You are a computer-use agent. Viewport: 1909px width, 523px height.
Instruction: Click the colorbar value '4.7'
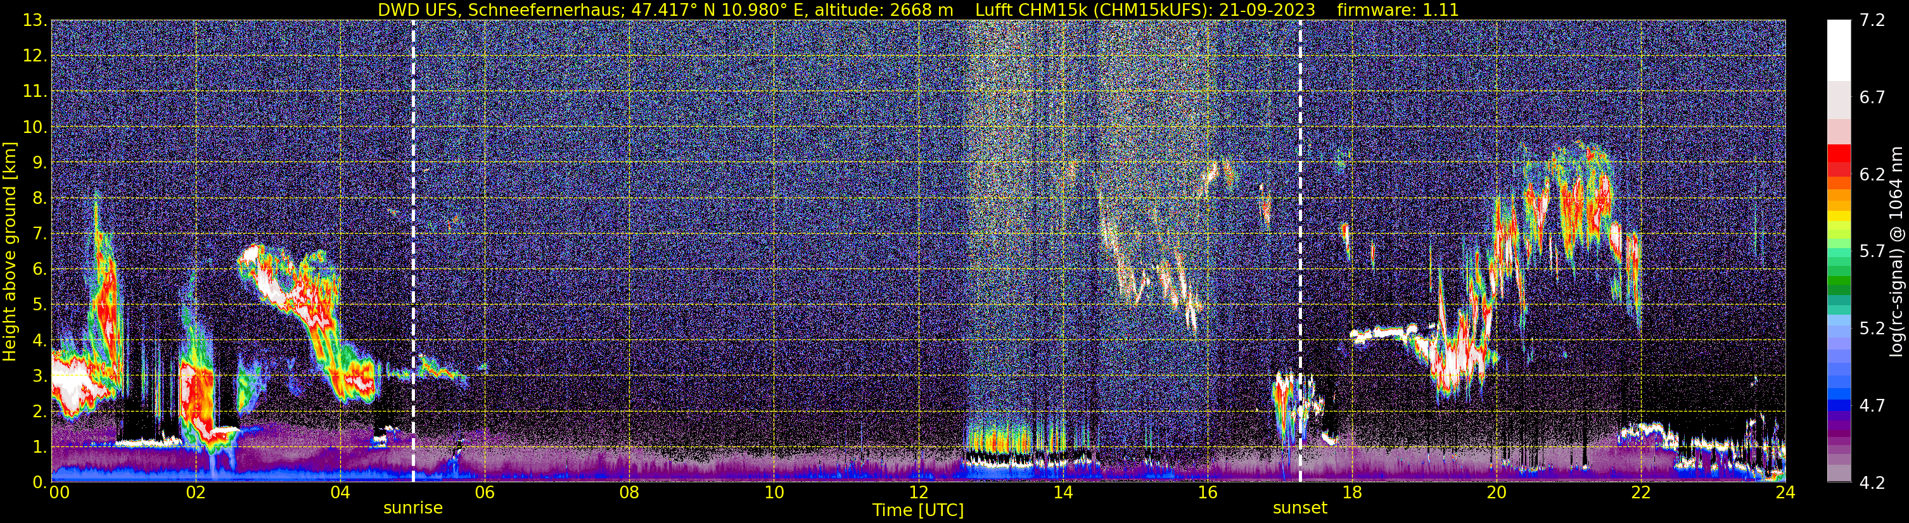tap(1872, 405)
